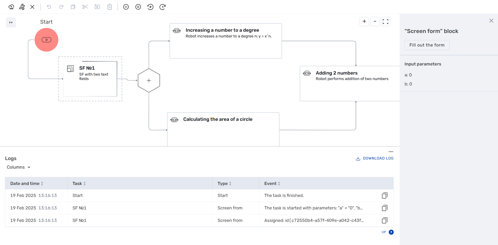Stop the process execution

click(138, 7)
